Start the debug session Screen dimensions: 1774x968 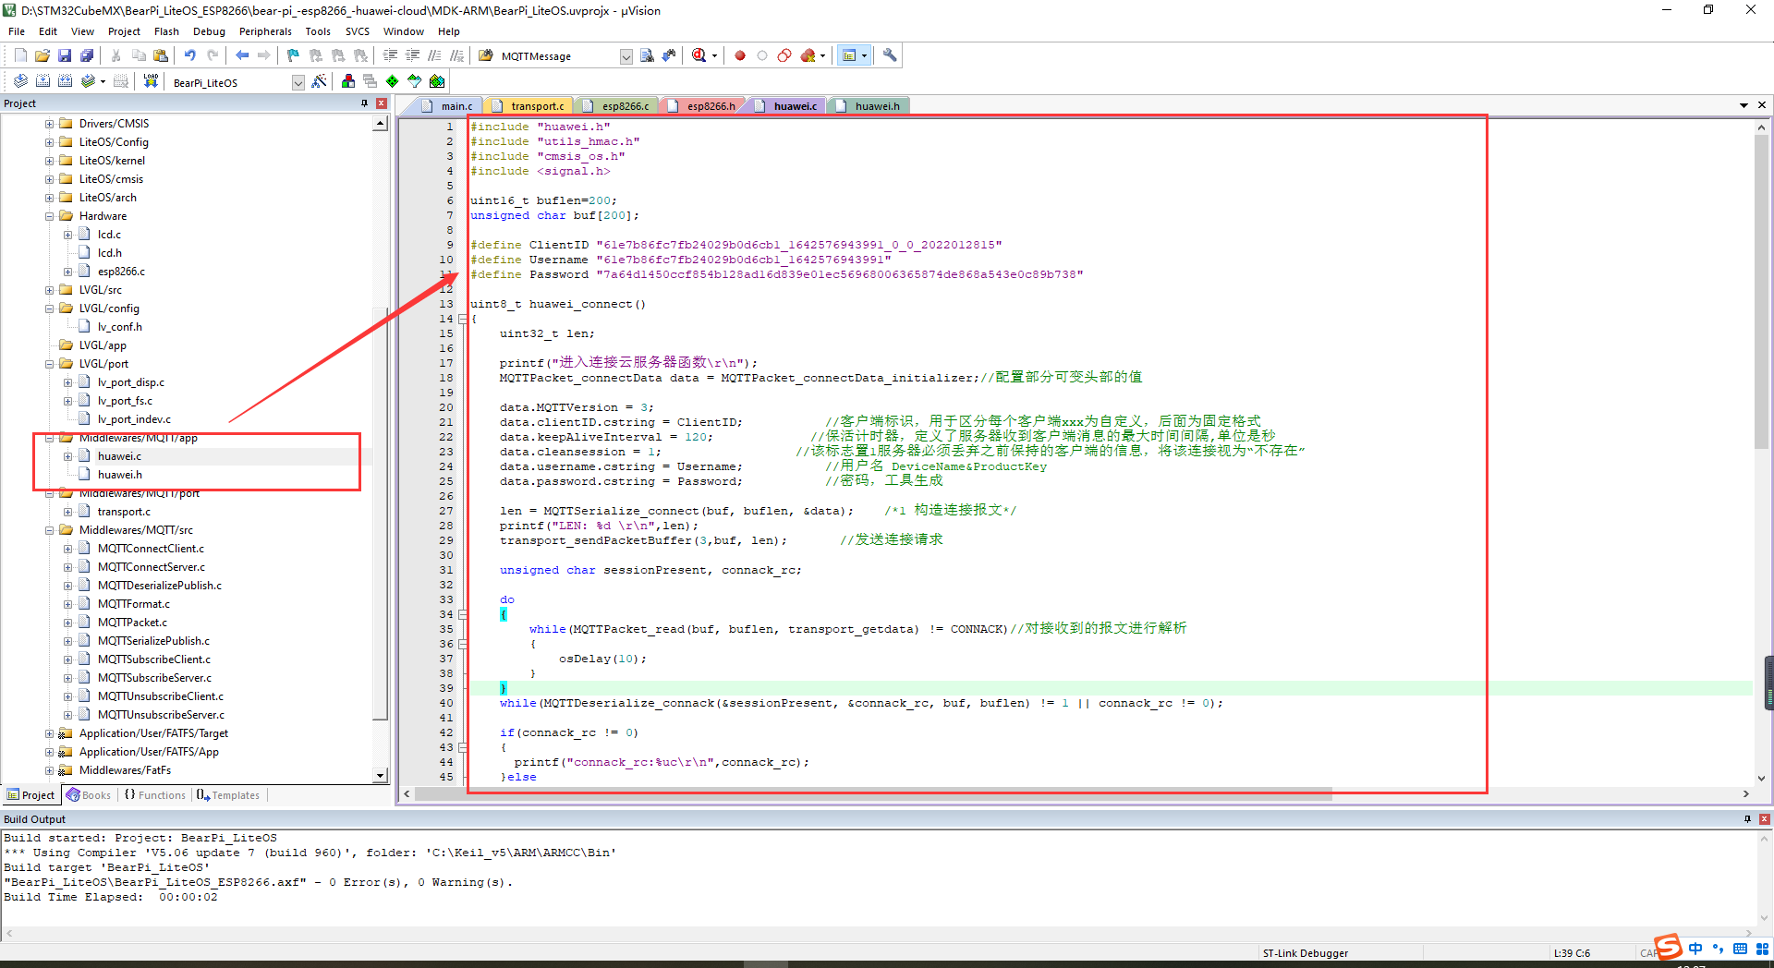click(x=699, y=55)
